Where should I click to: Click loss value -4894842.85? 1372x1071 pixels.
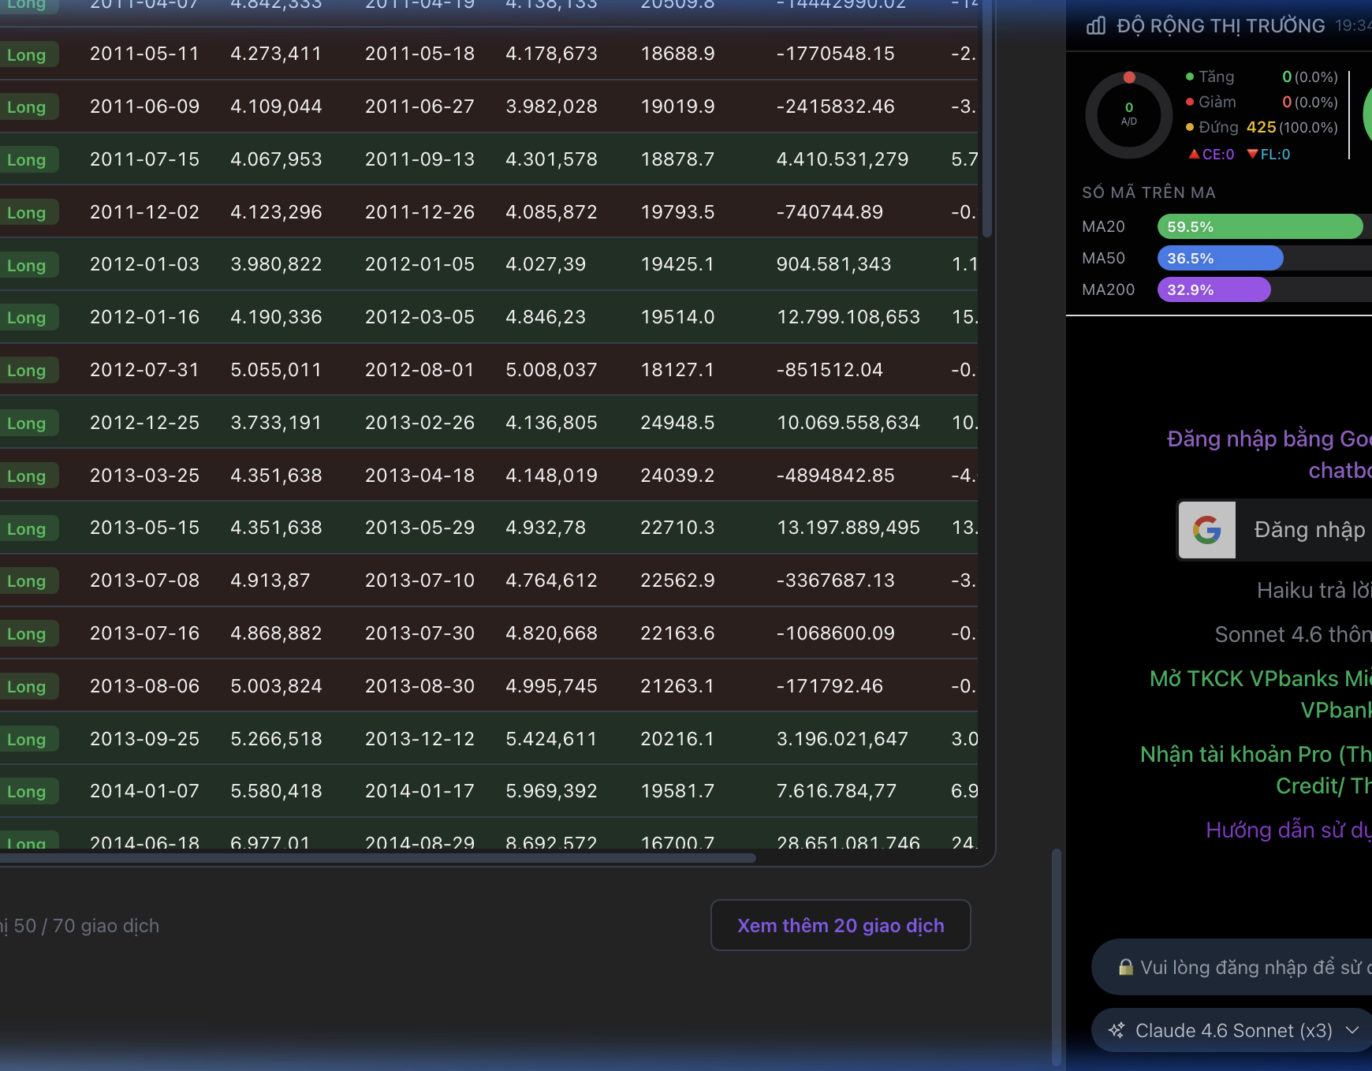[835, 475]
